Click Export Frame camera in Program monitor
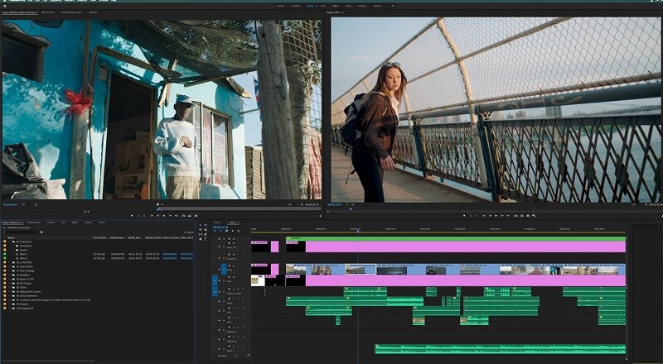The width and height of the screenshot is (663, 364). (528, 215)
